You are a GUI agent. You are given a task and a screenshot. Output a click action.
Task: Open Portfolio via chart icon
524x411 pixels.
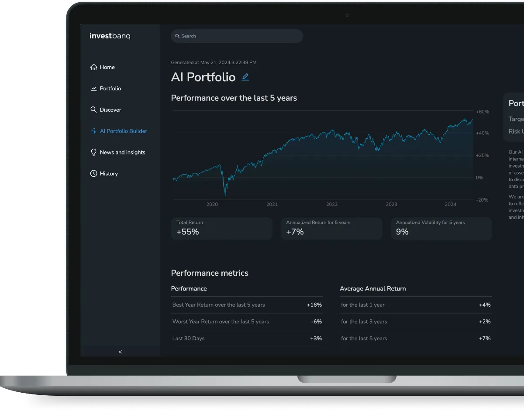click(93, 89)
